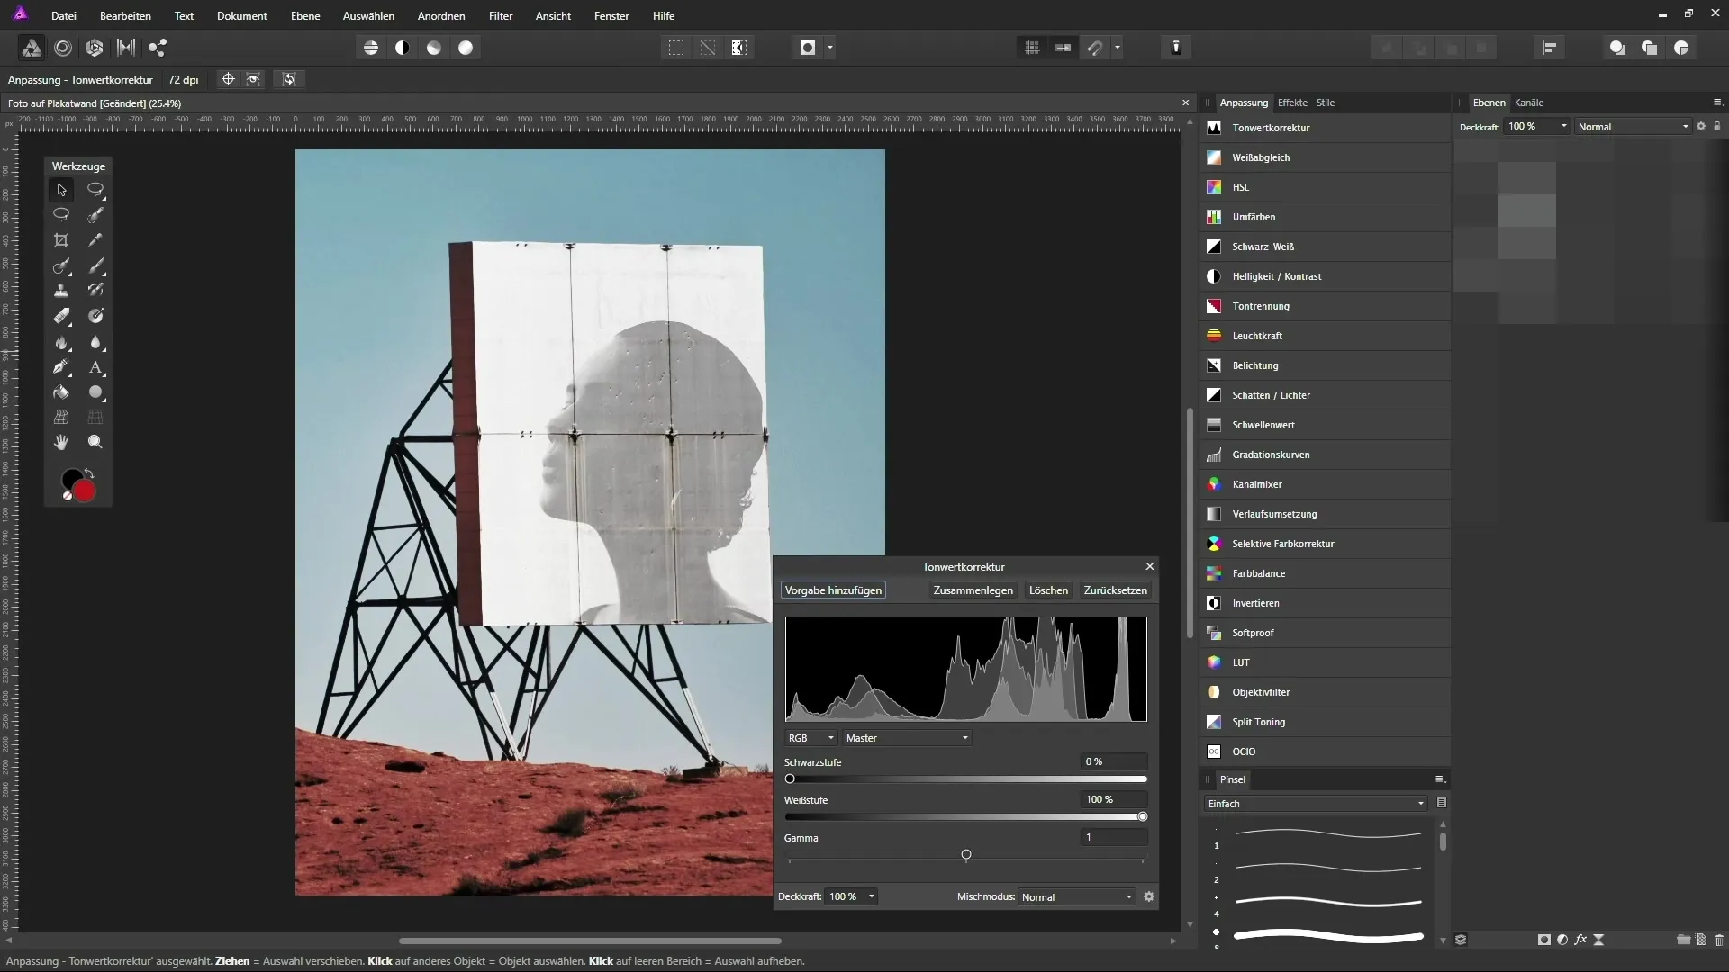
Task: Open the RGB colour model dropdown
Action: tap(810, 738)
